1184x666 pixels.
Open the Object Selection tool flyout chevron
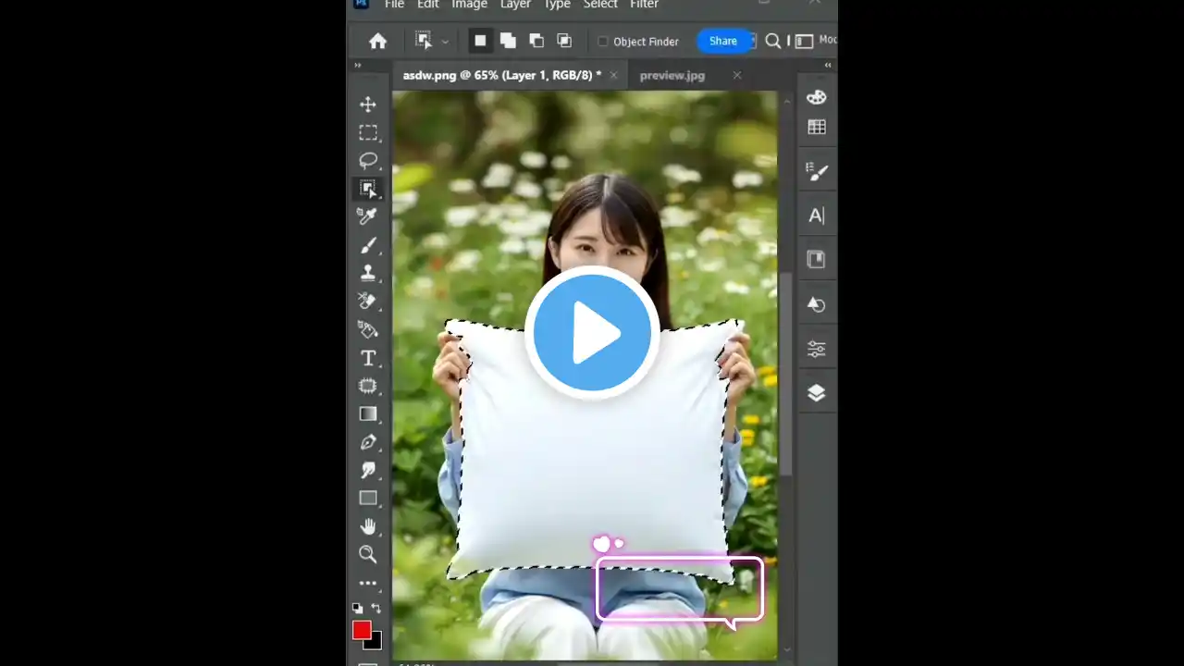(x=445, y=40)
